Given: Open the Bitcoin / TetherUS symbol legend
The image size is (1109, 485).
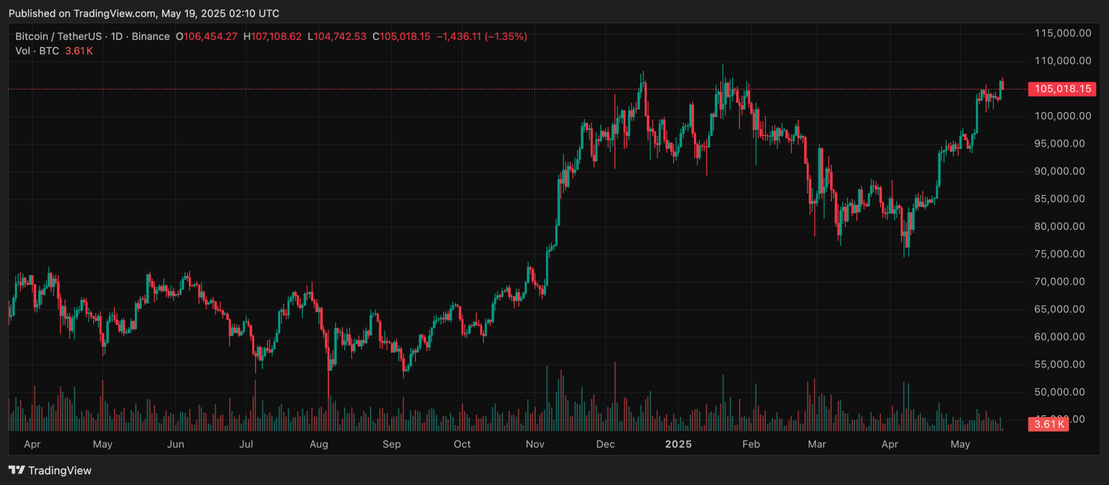Looking at the screenshot, I should pyautogui.click(x=58, y=36).
